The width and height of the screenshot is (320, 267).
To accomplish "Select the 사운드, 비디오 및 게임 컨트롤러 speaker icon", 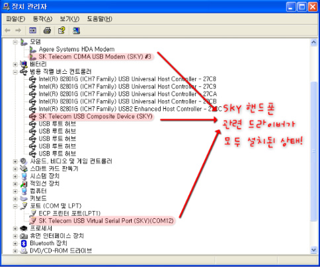I will 24,162.
